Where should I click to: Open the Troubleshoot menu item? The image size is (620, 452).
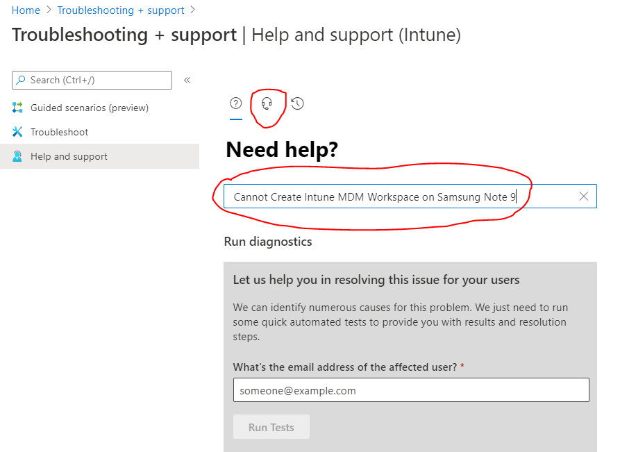coord(59,132)
